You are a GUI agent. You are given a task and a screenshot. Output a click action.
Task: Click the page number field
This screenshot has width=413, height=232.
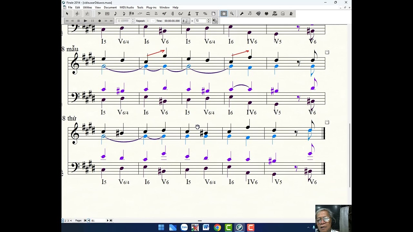coord(98,220)
